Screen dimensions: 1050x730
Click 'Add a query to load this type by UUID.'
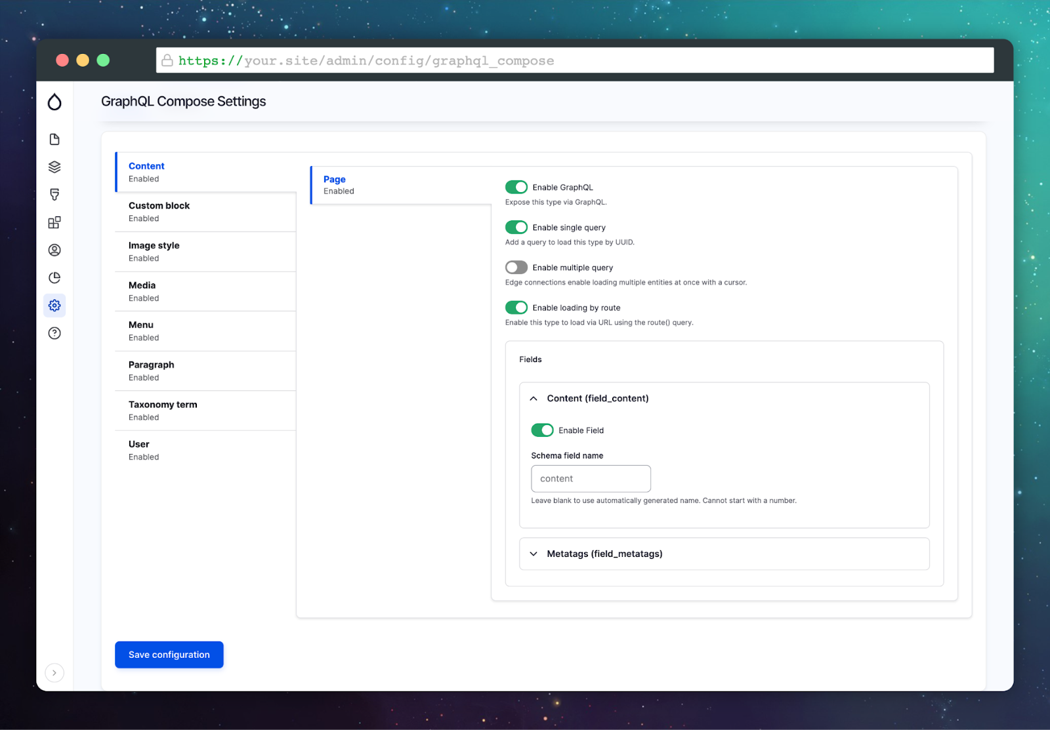point(570,243)
